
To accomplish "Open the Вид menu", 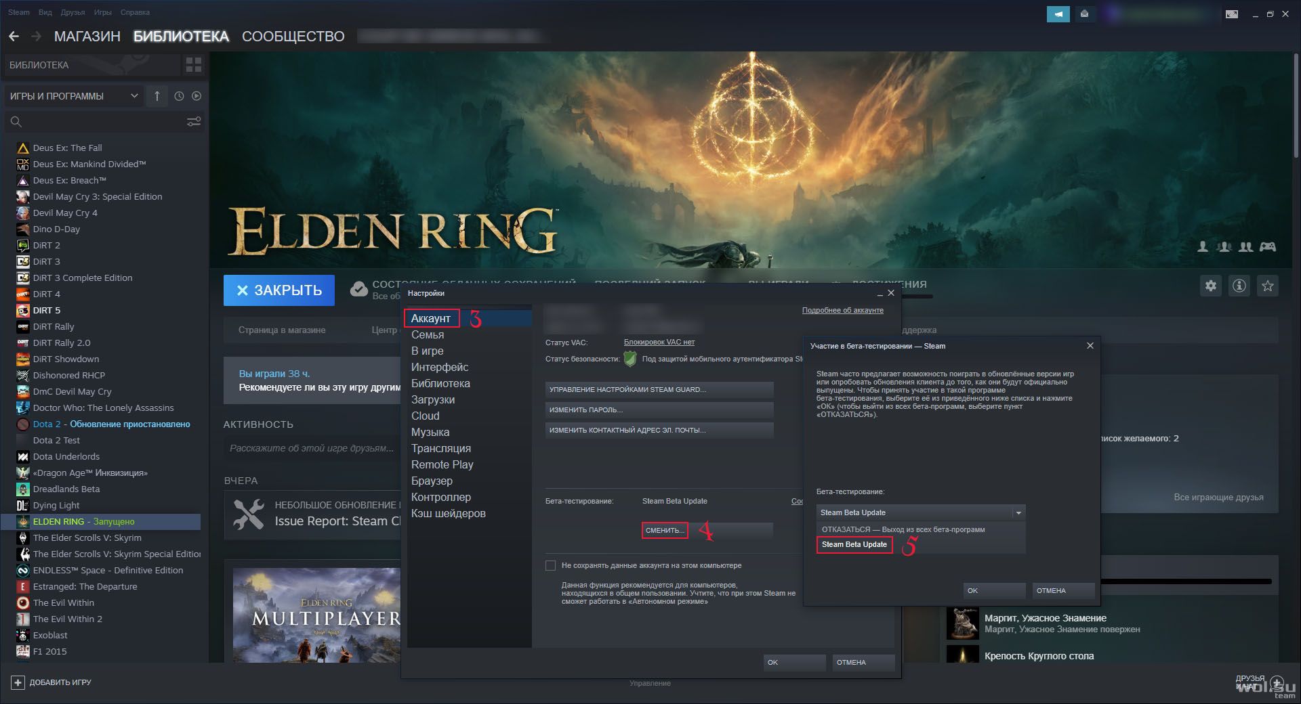I will [x=45, y=12].
